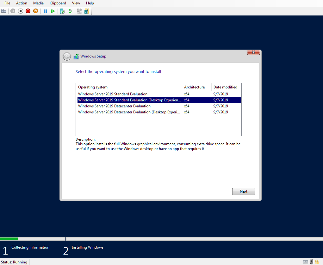Open the Clipboard menu
Viewport: 323px width, 265px height.
58,3
